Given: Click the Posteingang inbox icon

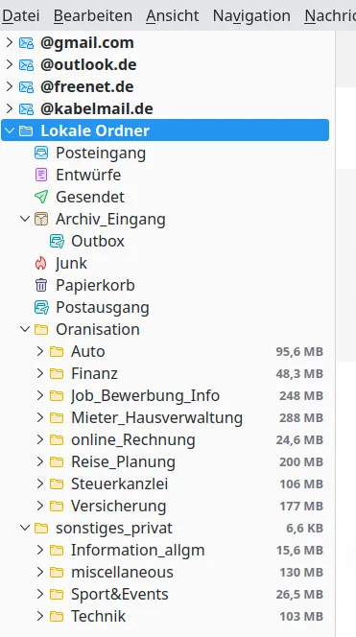Looking at the screenshot, I should [41, 153].
